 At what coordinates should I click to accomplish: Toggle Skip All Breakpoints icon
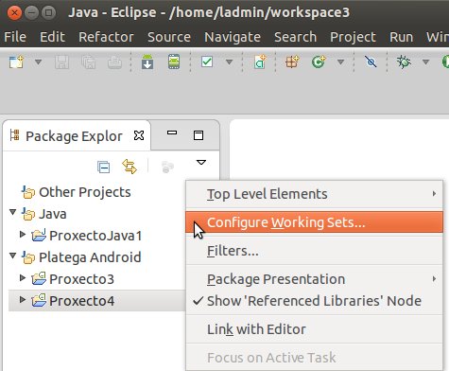(x=371, y=62)
